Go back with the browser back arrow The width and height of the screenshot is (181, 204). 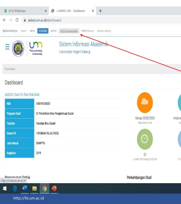coord(4,20)
